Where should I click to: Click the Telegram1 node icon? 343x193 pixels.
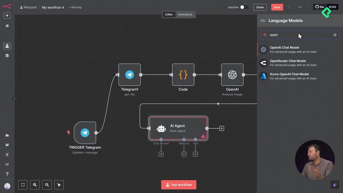point(129,75)
